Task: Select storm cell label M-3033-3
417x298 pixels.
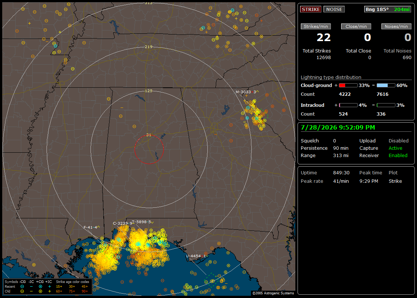Action: coord(247,92)
